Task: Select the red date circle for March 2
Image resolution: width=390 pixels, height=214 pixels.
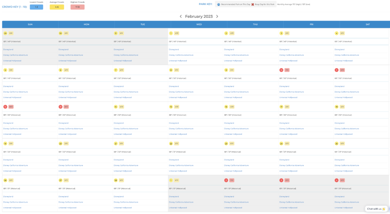Action: pyautogui.click(x=226, y=180)
